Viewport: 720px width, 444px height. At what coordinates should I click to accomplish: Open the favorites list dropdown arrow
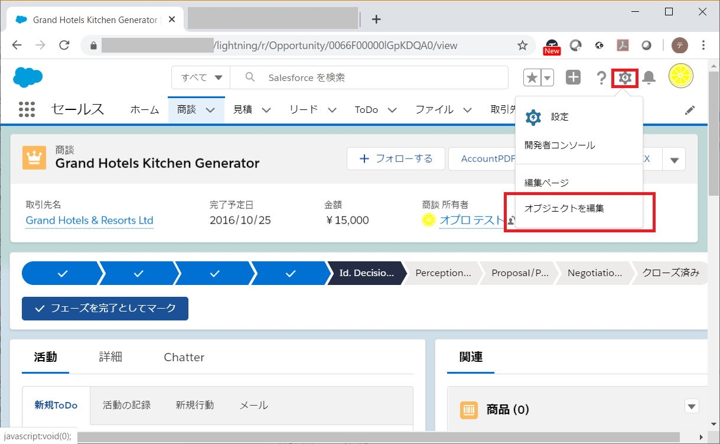click(x=548, y=77)
